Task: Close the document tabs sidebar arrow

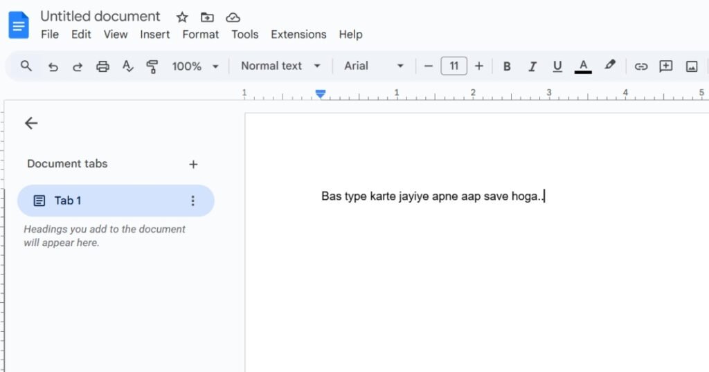Action: click(31, 123)
